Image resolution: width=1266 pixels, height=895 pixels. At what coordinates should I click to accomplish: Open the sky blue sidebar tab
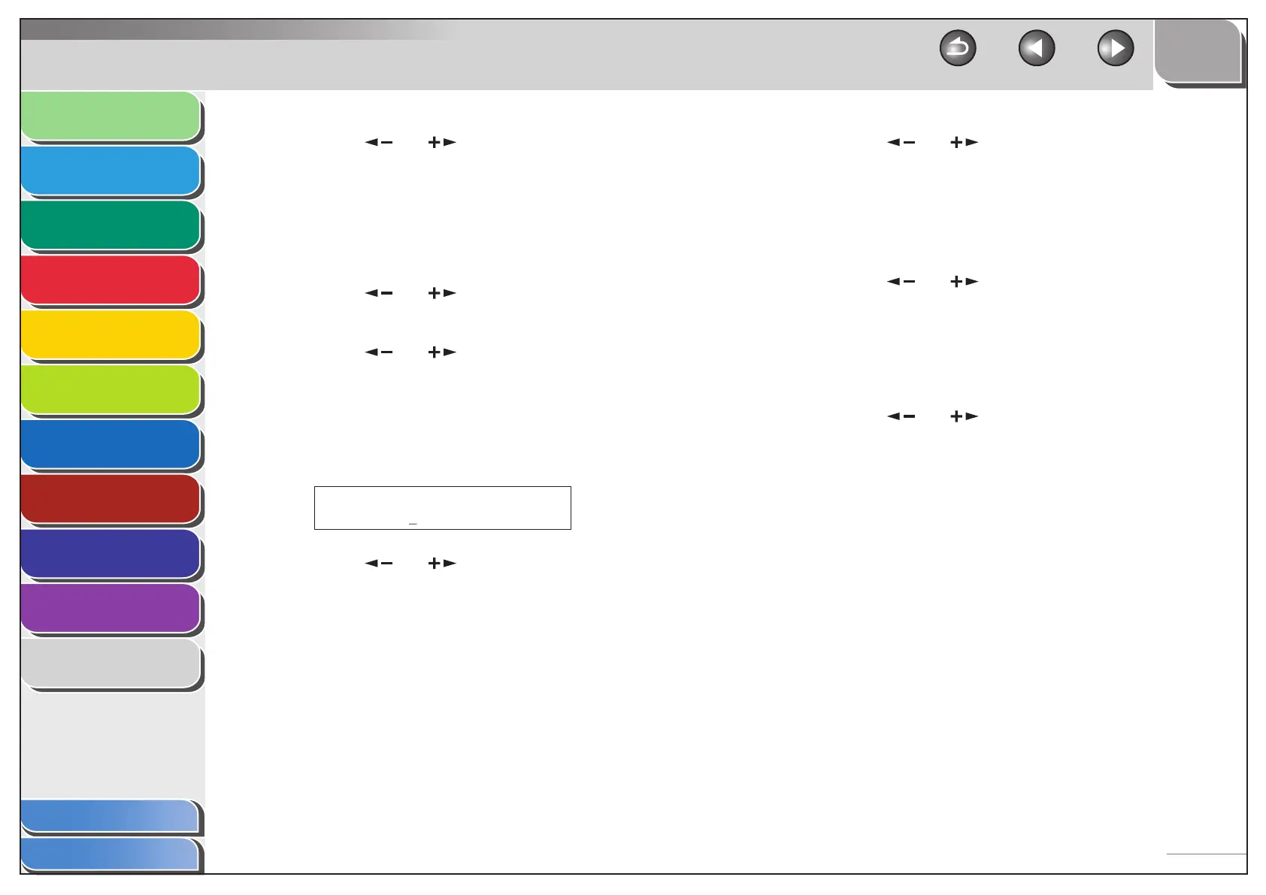coord(111,171)
